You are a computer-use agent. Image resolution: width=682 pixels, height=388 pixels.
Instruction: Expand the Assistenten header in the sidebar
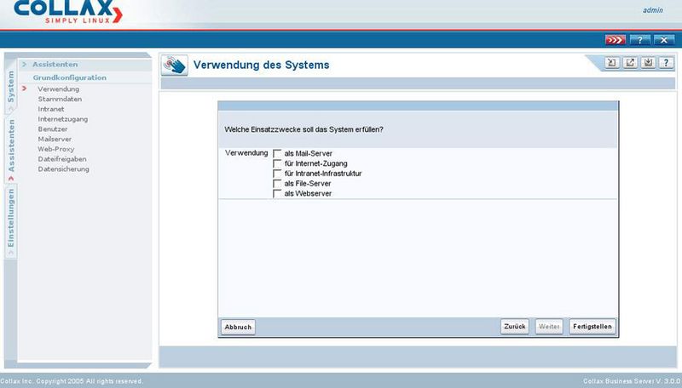click(55, 64)
